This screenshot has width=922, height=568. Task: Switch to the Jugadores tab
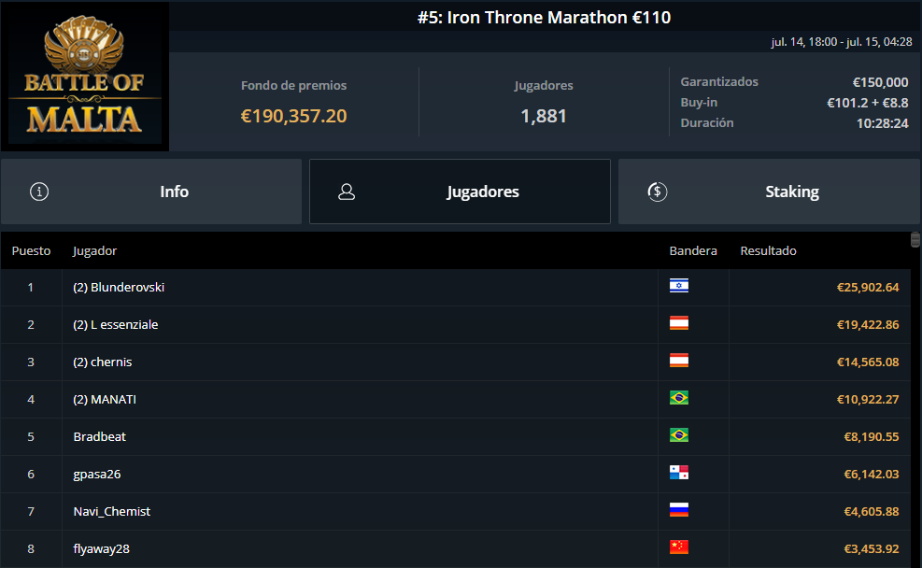click(x=460, y=192)
